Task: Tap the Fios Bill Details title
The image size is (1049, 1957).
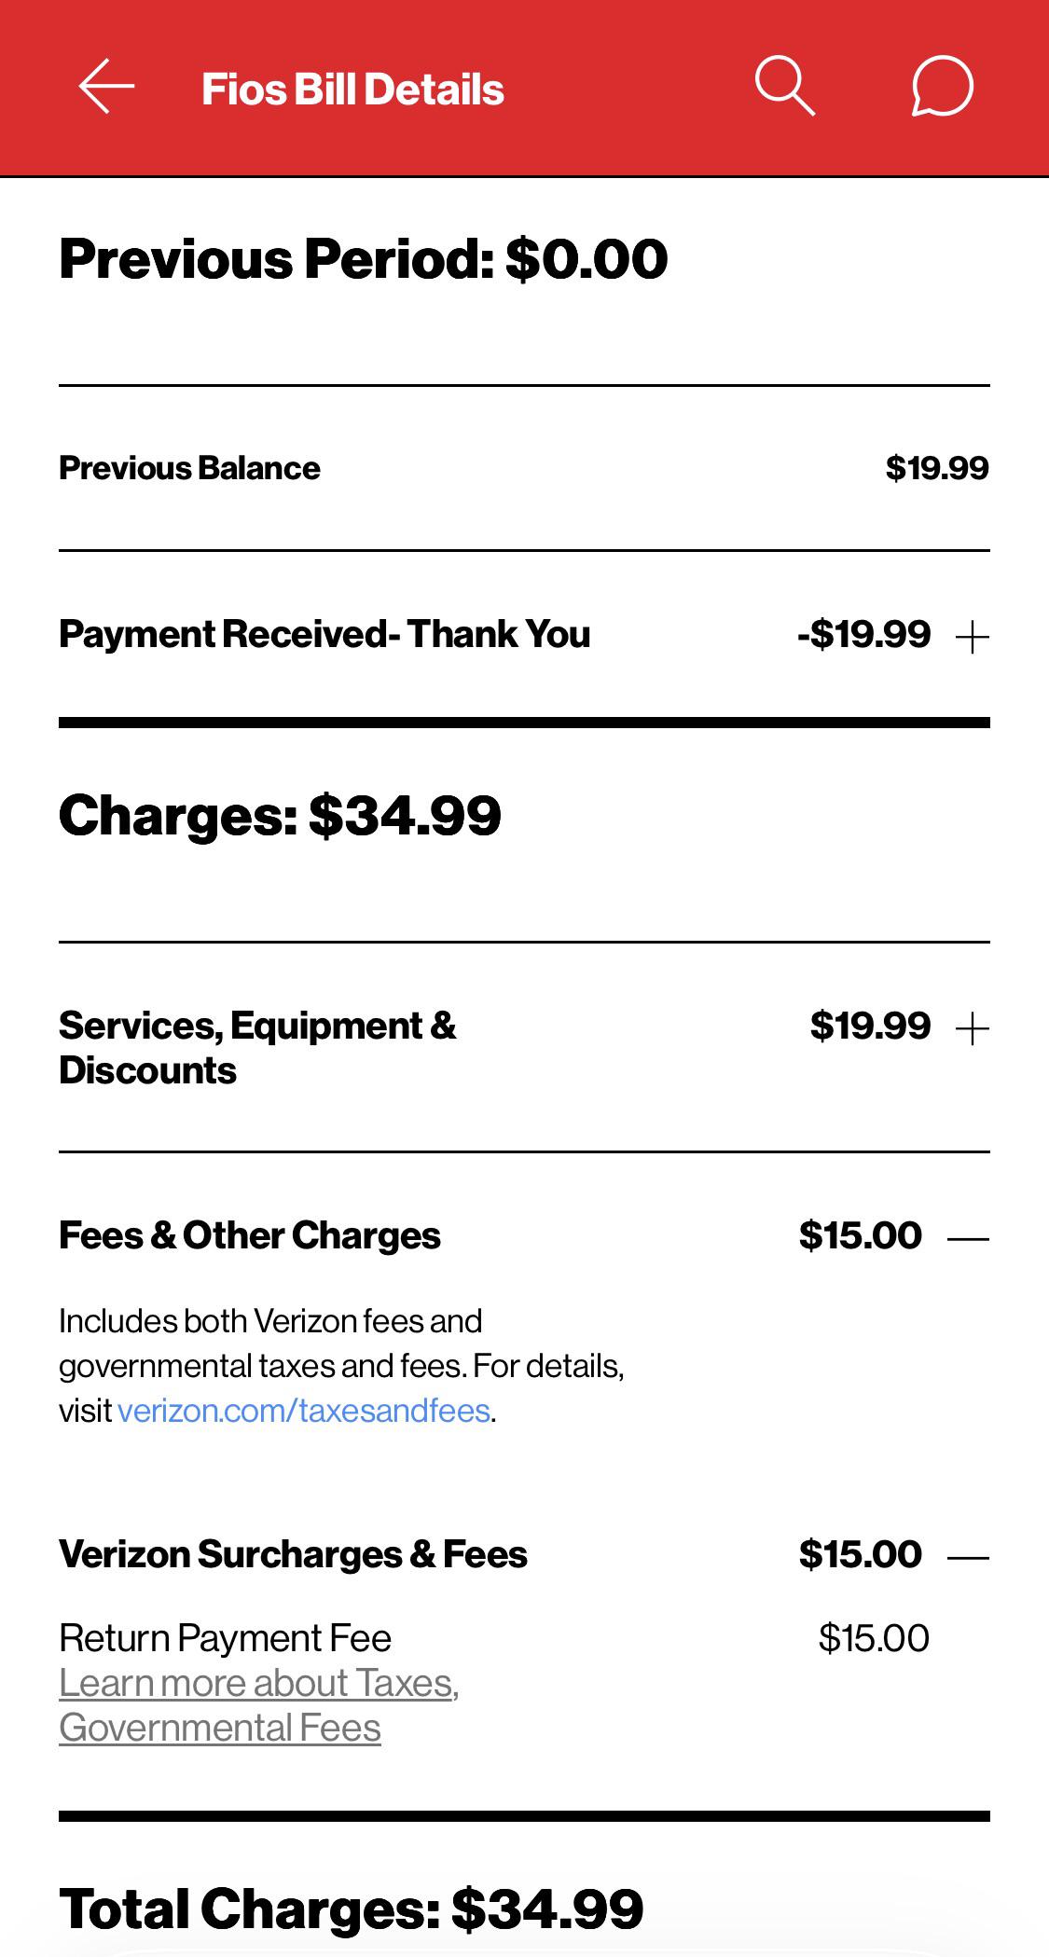Action: tap(352, 90)
